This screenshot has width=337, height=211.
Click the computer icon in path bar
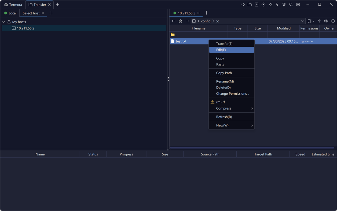click(194, 21)
